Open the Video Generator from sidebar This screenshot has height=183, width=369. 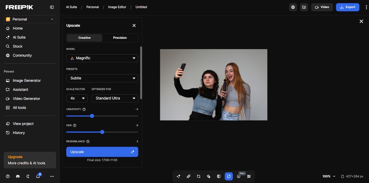coord(26,98)
